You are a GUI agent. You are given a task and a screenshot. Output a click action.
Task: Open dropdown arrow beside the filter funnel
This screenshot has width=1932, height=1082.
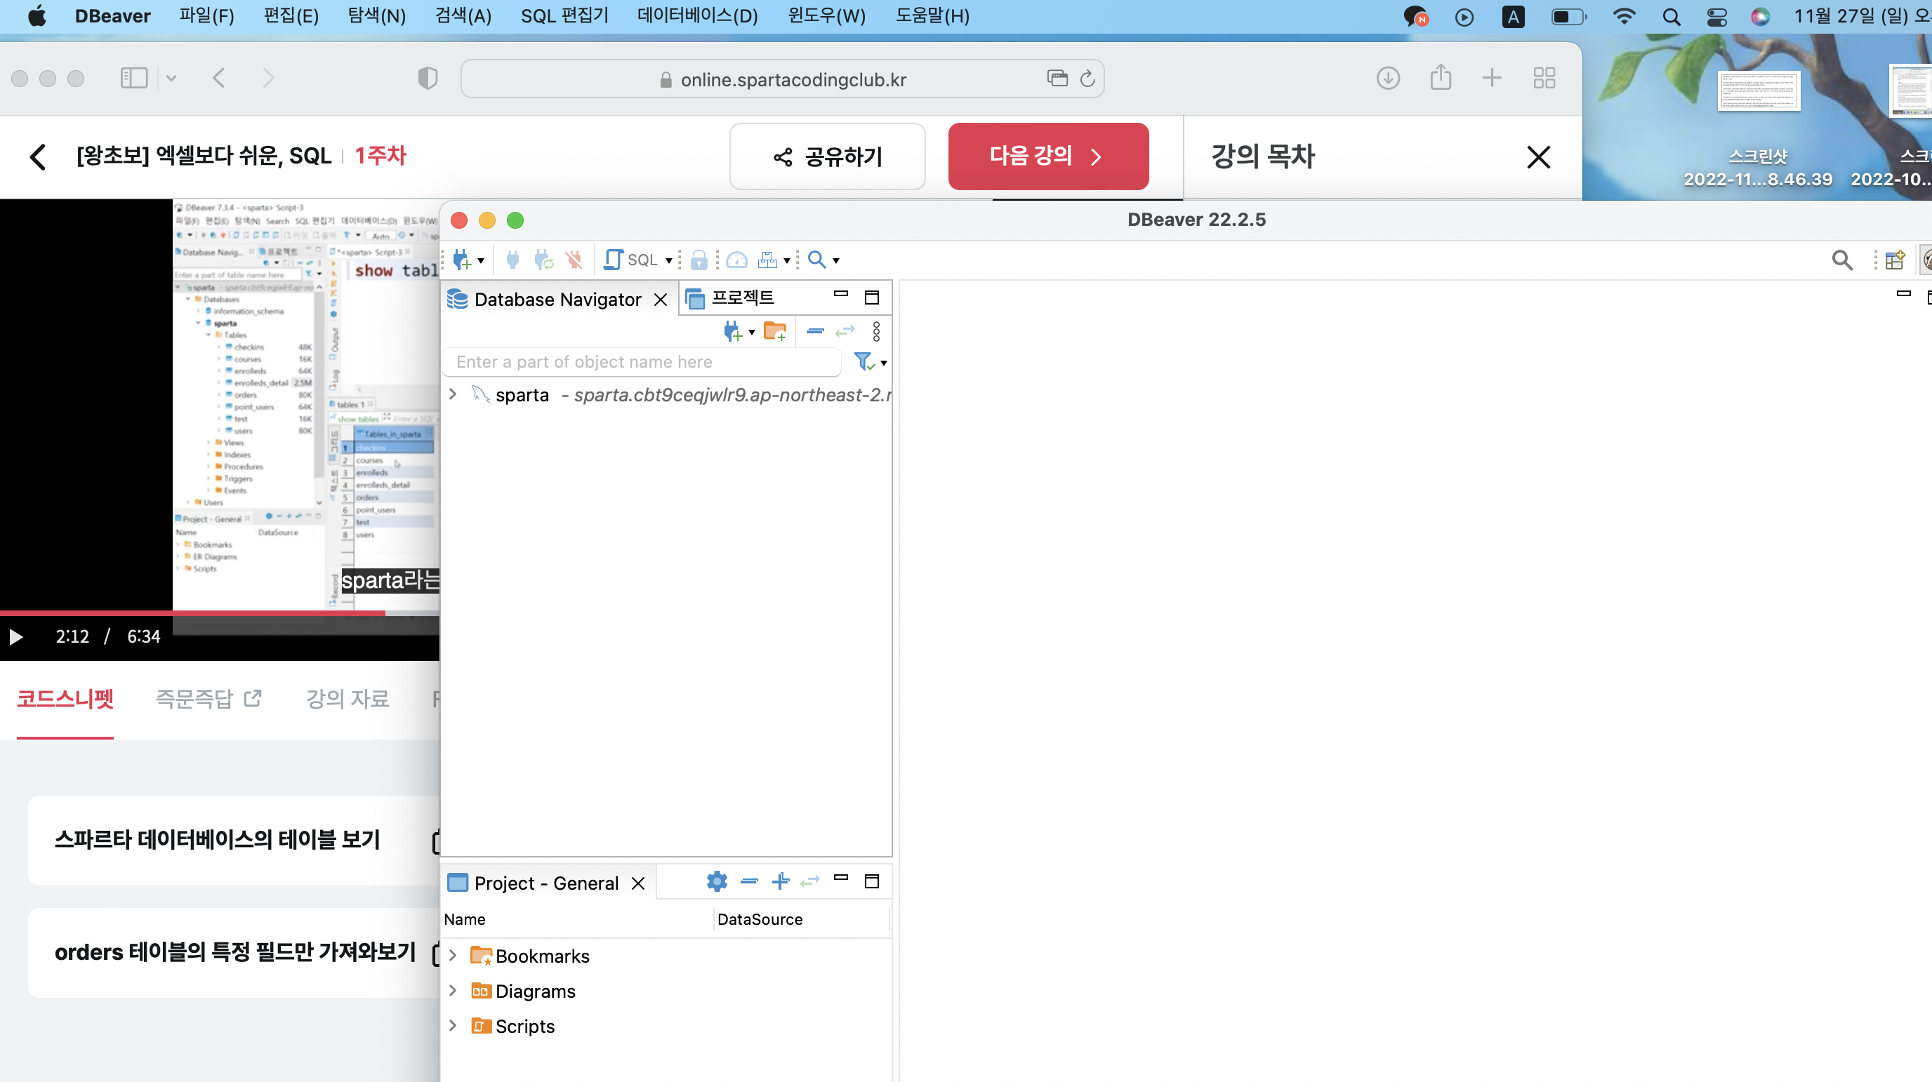(x=885, y=363)
